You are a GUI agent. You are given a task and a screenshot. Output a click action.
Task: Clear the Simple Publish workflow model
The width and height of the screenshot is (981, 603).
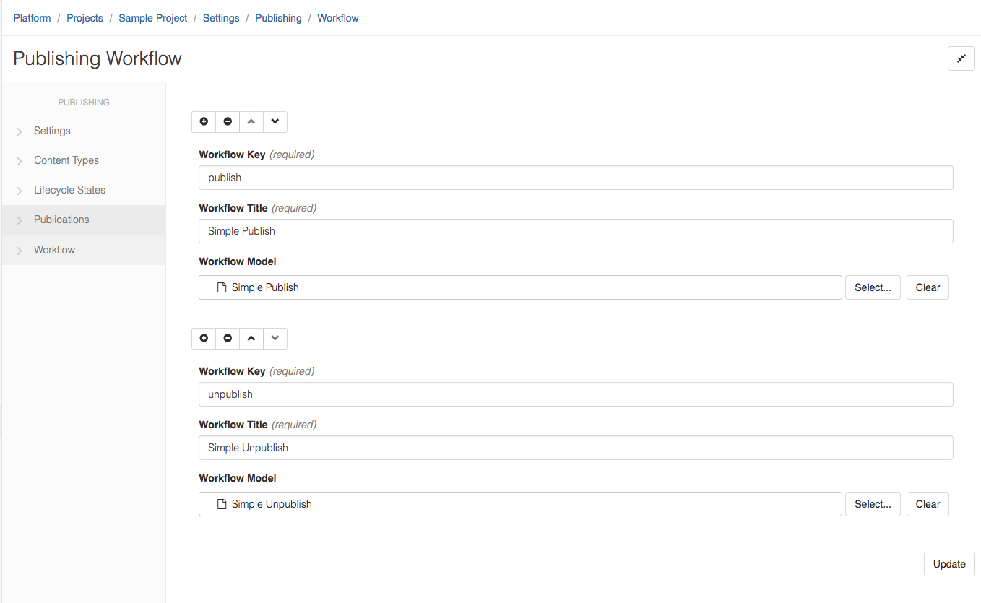pos(928,287)
